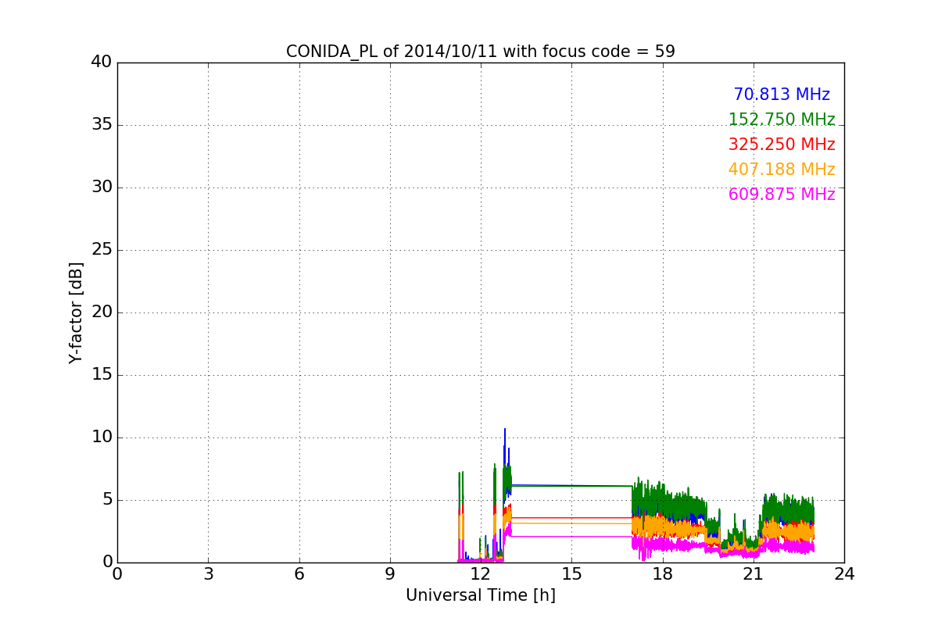Click the y-axis tick value 25
This screenshot has width=938, height=625.
coord(101,249)
